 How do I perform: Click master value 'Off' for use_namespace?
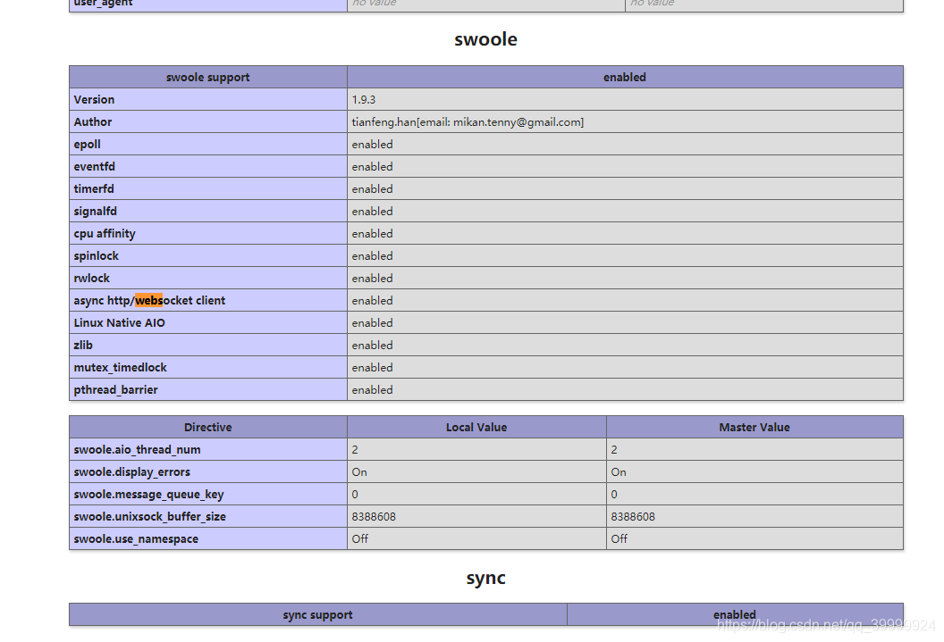tap(619, 538)
